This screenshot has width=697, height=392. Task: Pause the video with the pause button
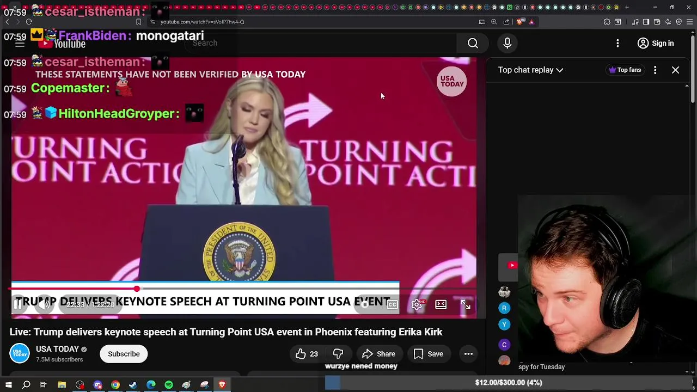pos(17,305)
